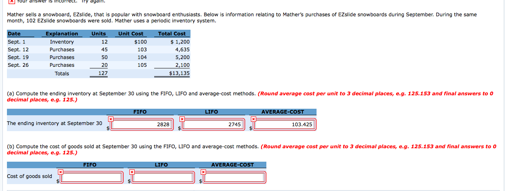
Task: Click the Average-Cost cost of goods sold field
Action: click(x=235, y=177)
